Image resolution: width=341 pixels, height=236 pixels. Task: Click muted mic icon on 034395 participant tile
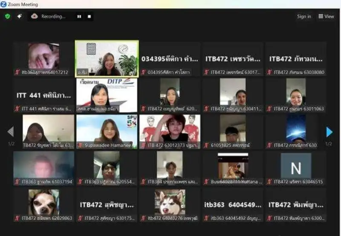(x=144, y=72)
